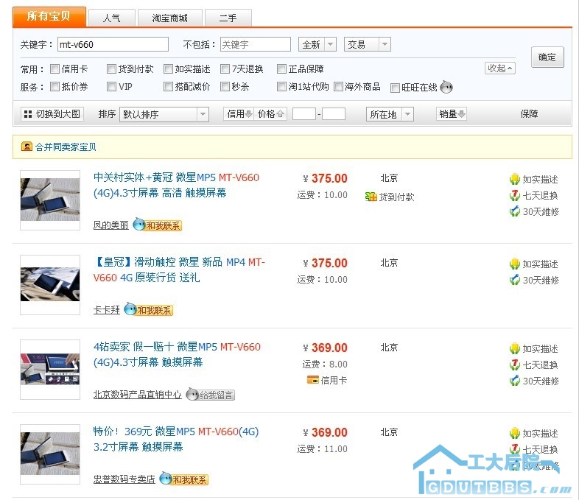Check the 秒杀 checkbox
This screenshot has width=579, height=500.
[x=225, y=86]
